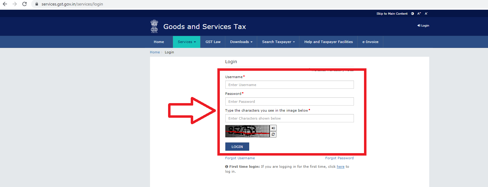Reload the page with refresh icon
The width and height of the screenshot is (488, 187).
pyautogui.click(x=24, y=4)
